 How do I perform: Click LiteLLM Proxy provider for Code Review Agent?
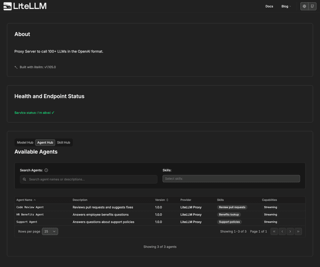click(x=191, y=207)
